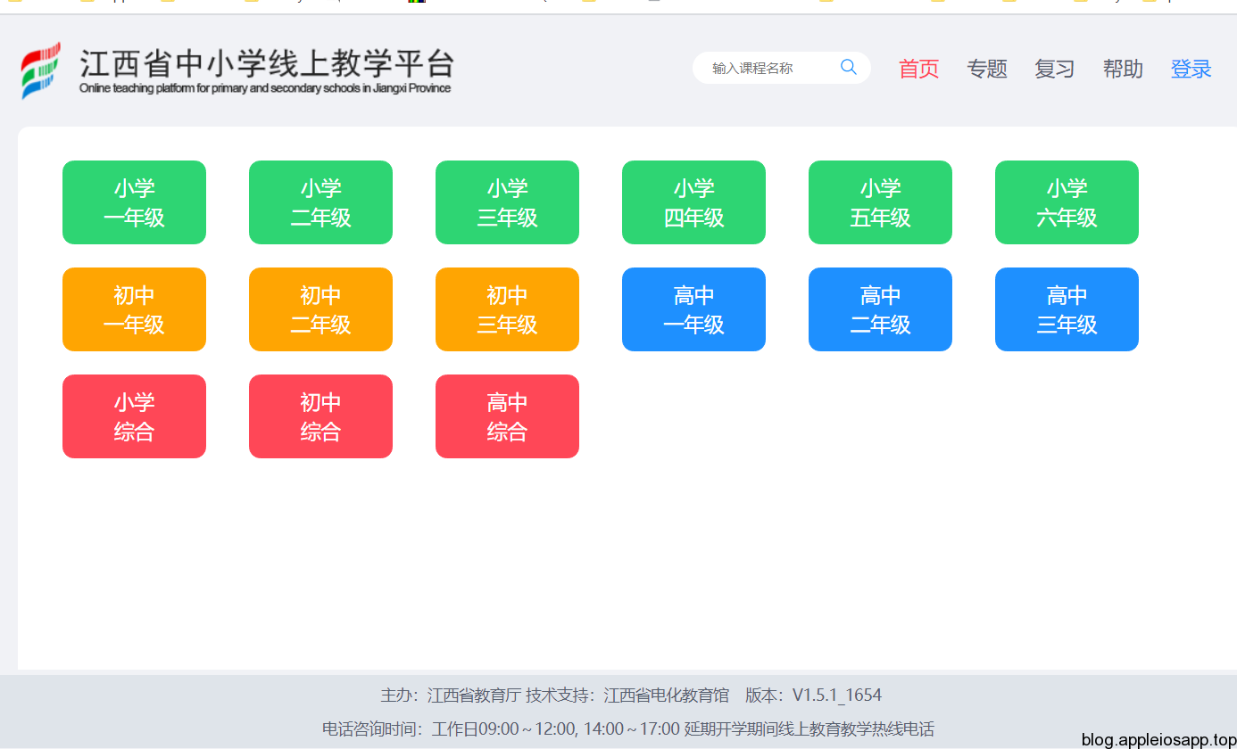This screenshot has width=1237, height=749.
Task: Select 初中一年级 orange tile
Action: click(x=134, y=309)
